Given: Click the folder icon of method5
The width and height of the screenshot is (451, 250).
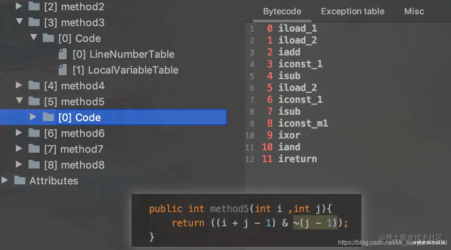Looking at the screenshot, I should (34, 101).
